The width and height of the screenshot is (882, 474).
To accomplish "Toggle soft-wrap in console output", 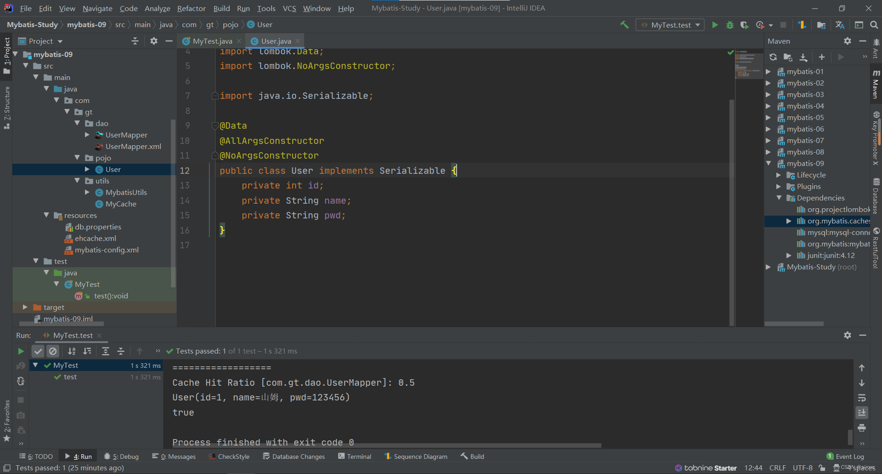I will coord(862,398).
